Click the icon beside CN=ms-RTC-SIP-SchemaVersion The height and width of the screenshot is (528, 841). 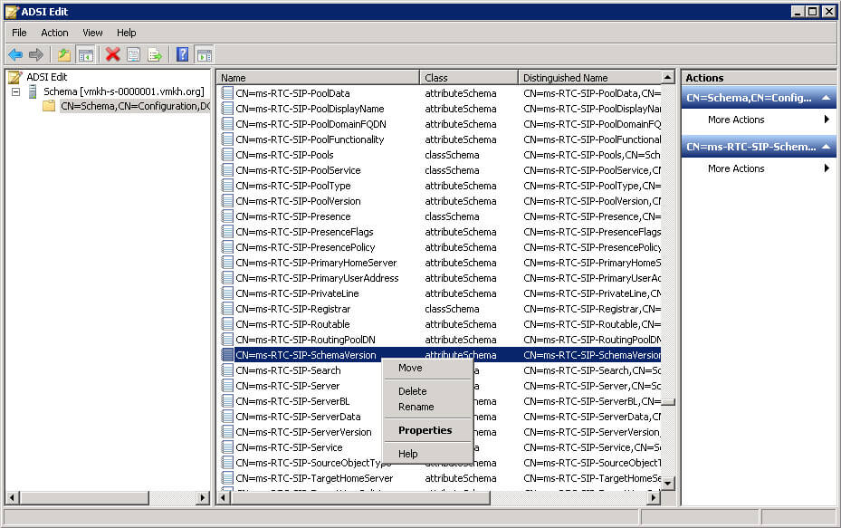227,355
